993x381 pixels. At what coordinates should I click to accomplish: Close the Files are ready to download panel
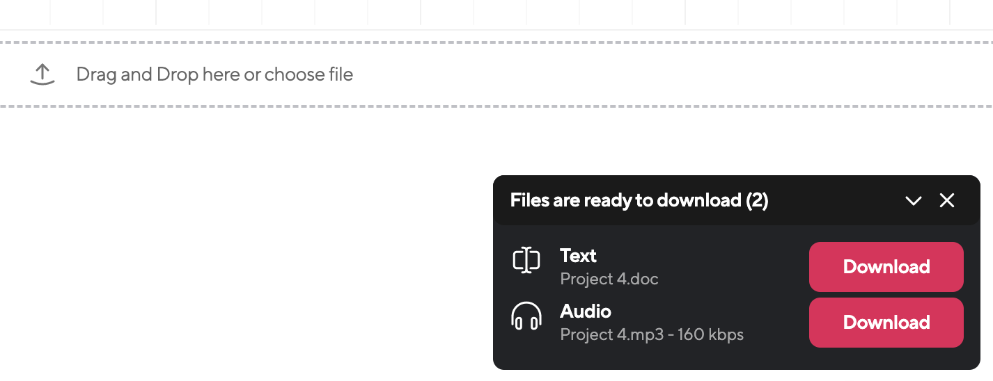(x=947, y=200)
